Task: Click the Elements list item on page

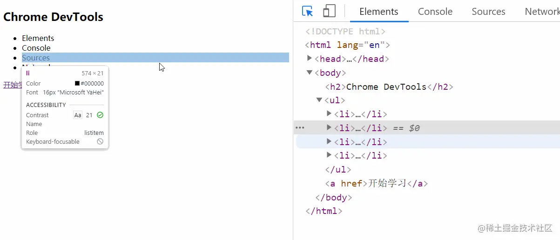Action: pos(38,38)
